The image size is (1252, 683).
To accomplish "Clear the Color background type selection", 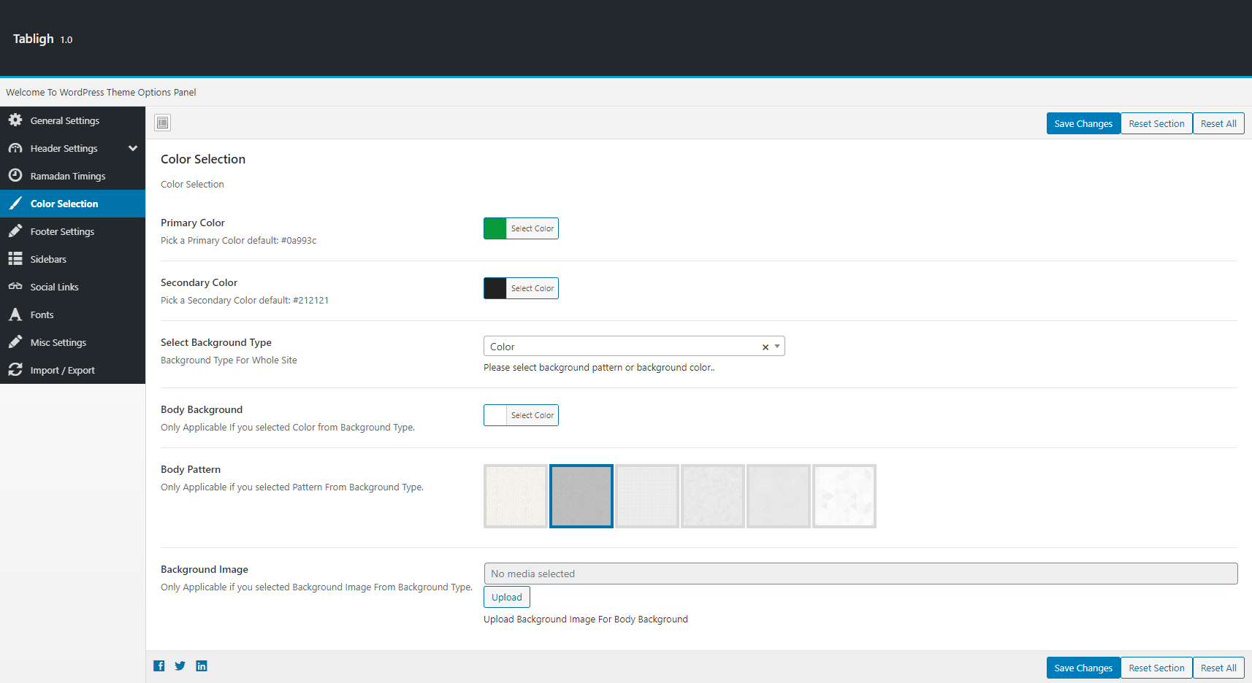I will 765,347.
